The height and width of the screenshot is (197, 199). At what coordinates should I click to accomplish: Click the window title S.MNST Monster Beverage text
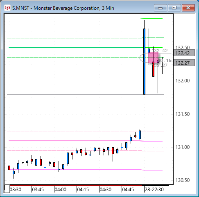coord(63,8)
